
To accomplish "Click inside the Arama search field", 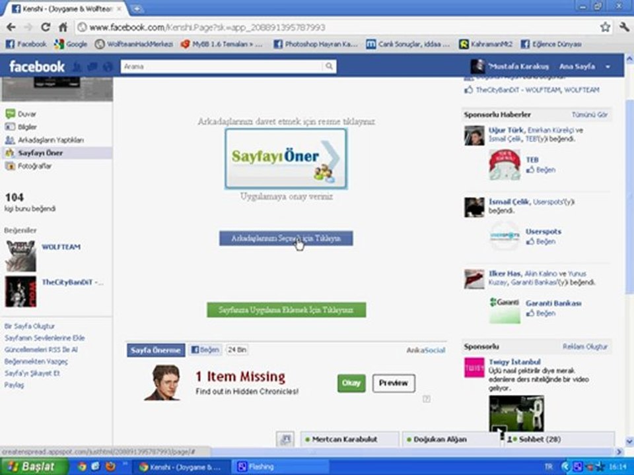I will point(223,66).
